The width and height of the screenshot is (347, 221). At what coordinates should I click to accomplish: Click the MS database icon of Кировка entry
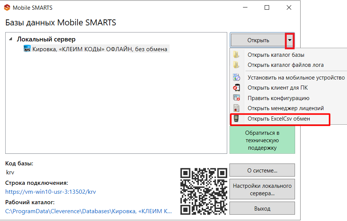click(x=27, y=49)
